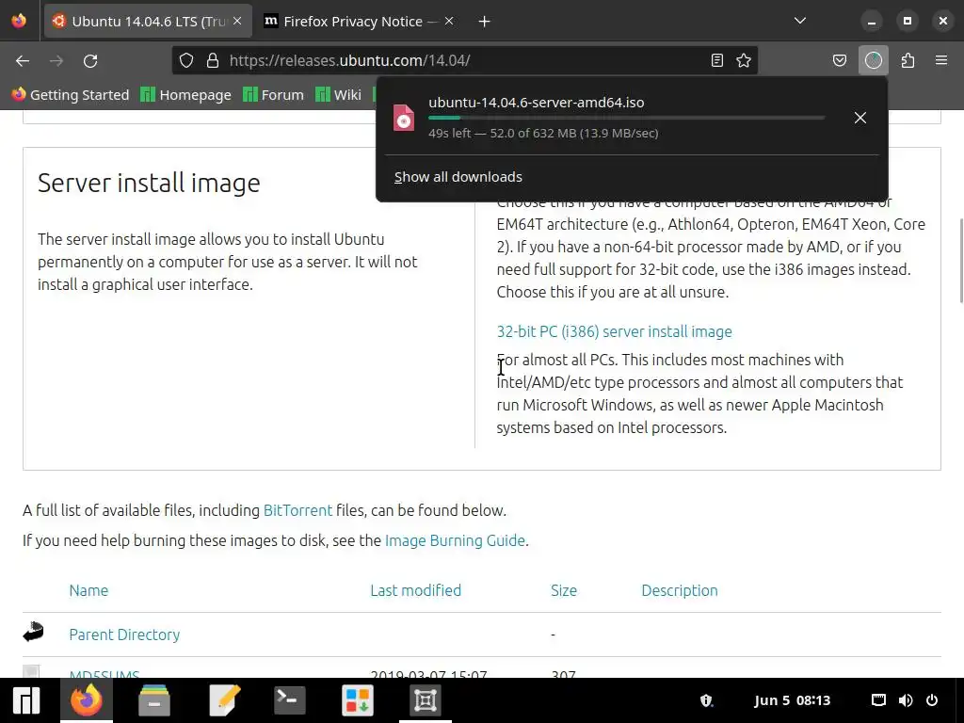Click the padlock site information icon
Image resolution: width=964 pixels, height=723 pixels.
click(213, 60)
